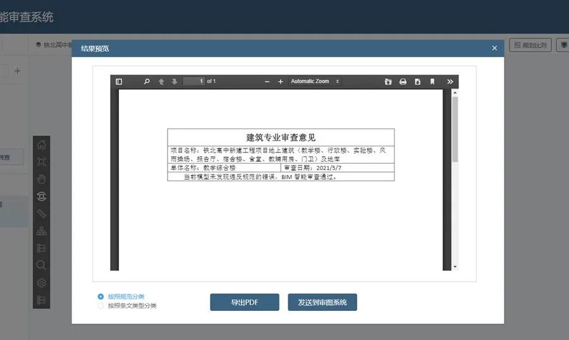
Task: Click the PDF vertical scrollbar thumb
Action: 455,129
